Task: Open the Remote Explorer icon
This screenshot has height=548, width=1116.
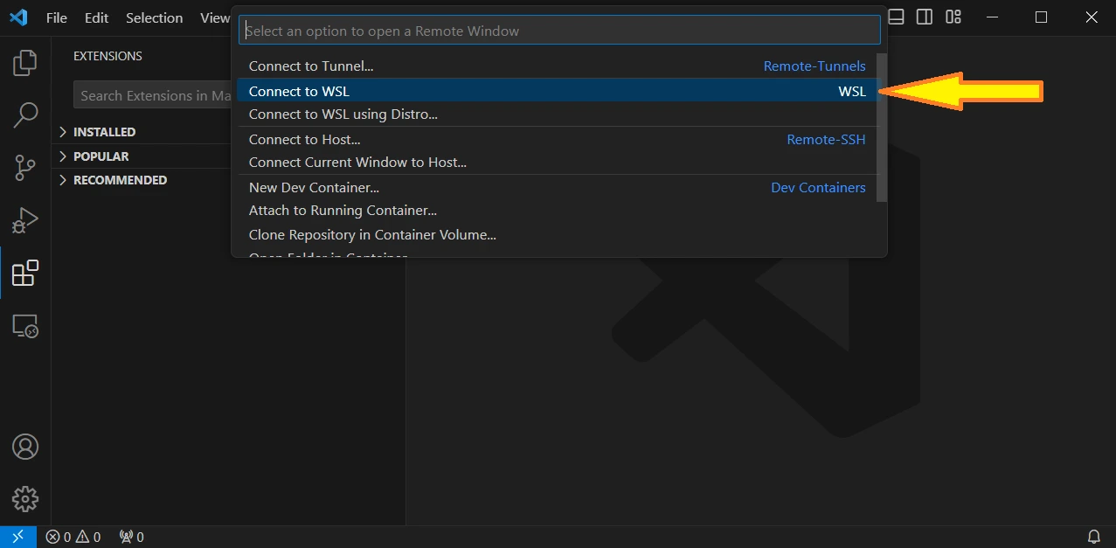Action: (25, 326)
